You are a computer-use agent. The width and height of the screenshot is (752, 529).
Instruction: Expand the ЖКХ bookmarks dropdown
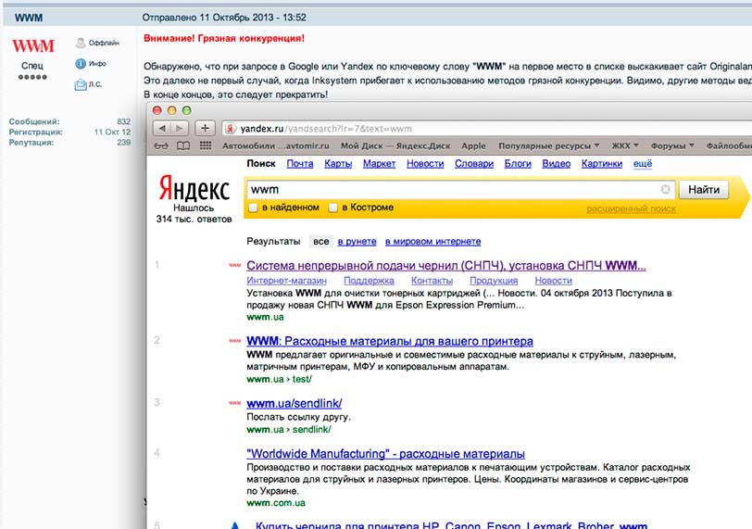[x=625, y=145]
